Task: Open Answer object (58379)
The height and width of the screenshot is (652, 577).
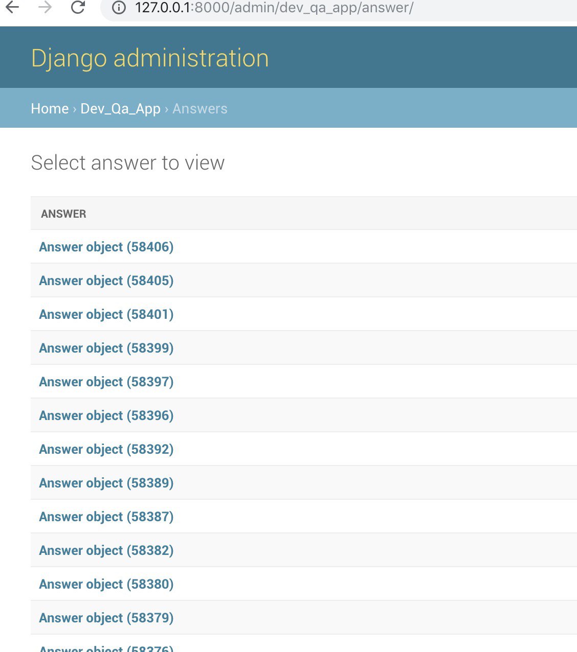Action: (x=106, y=618)
